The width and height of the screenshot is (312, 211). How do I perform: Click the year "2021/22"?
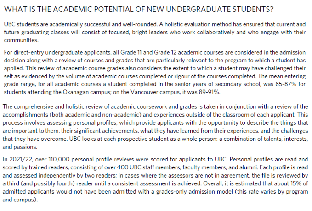click(22, 159)
